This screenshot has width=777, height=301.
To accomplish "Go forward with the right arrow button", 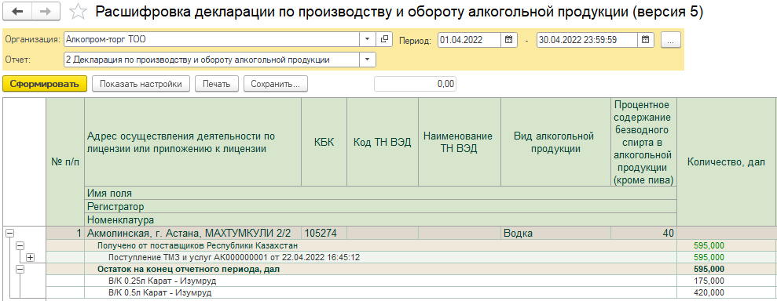I will coord(45,12).
